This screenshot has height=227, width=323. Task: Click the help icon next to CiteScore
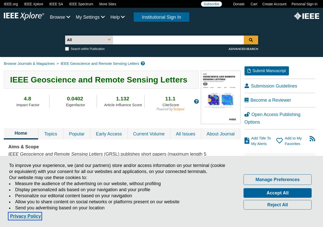point(196,101)
